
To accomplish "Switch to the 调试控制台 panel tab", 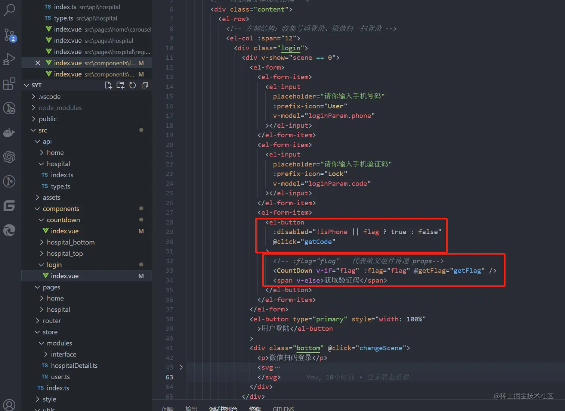I will click(223, 408).
